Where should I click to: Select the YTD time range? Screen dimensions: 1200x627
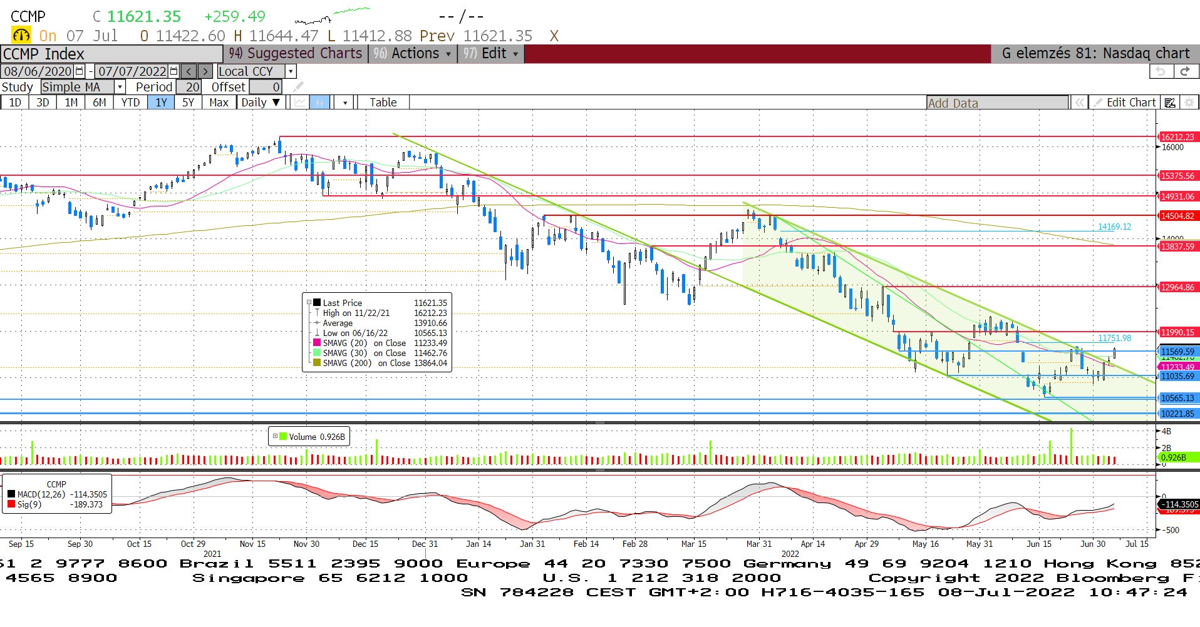point(130,103)
